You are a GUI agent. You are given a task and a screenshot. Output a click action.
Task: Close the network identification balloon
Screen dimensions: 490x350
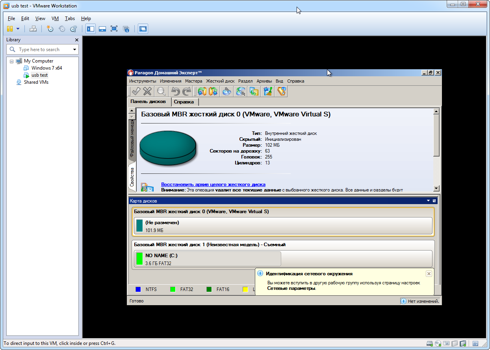point(429,274)
